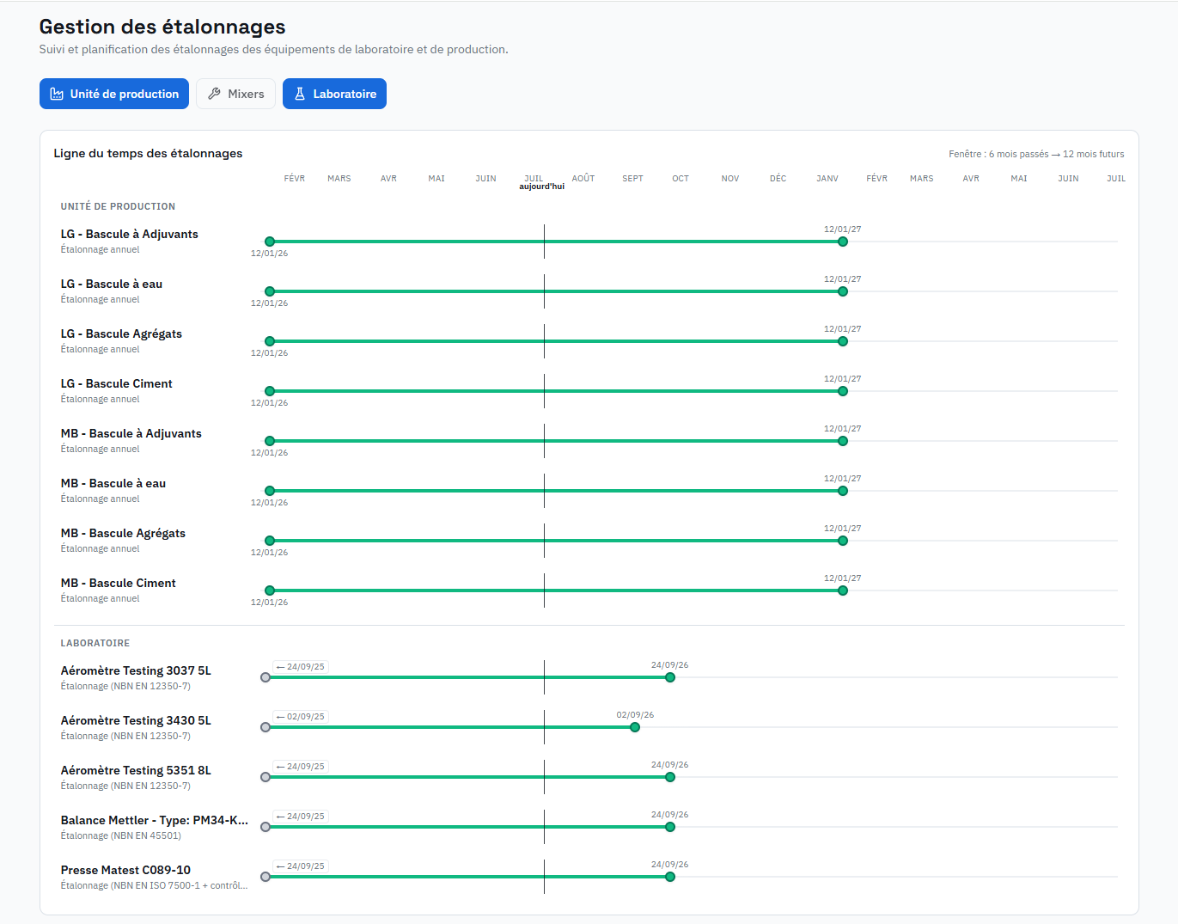This screenshot has width=1178, height=924.
Task: Select the LG - Bascule Ciment equipment label
Action: (116, 383)
